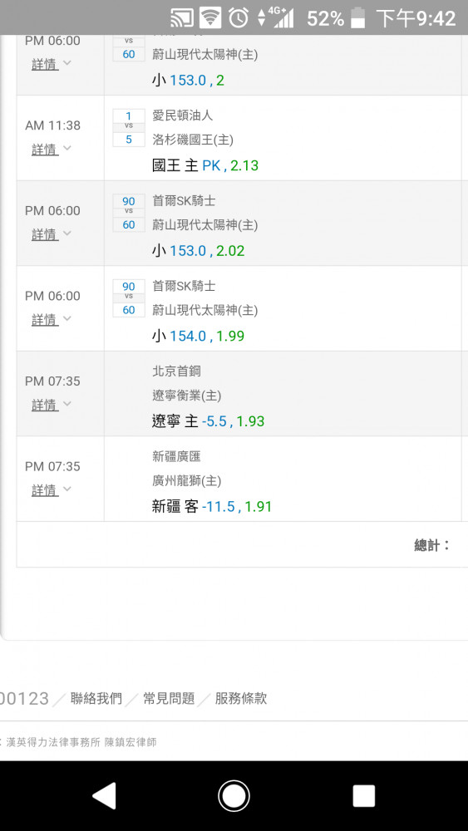Open the 聯絡我們 footer link

(x=96, y=699)
